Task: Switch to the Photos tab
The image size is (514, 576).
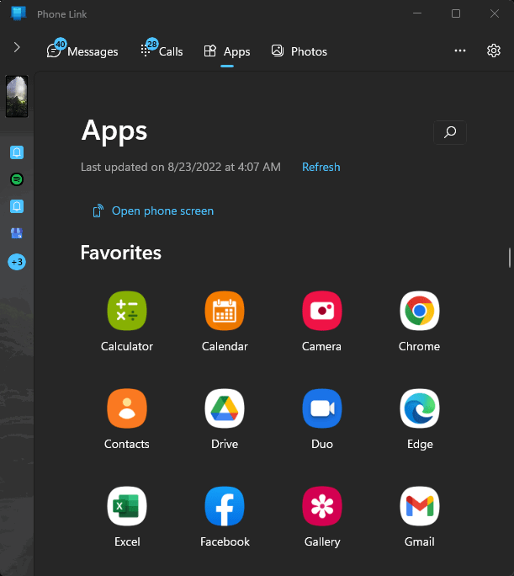Action: coord(299,51)
